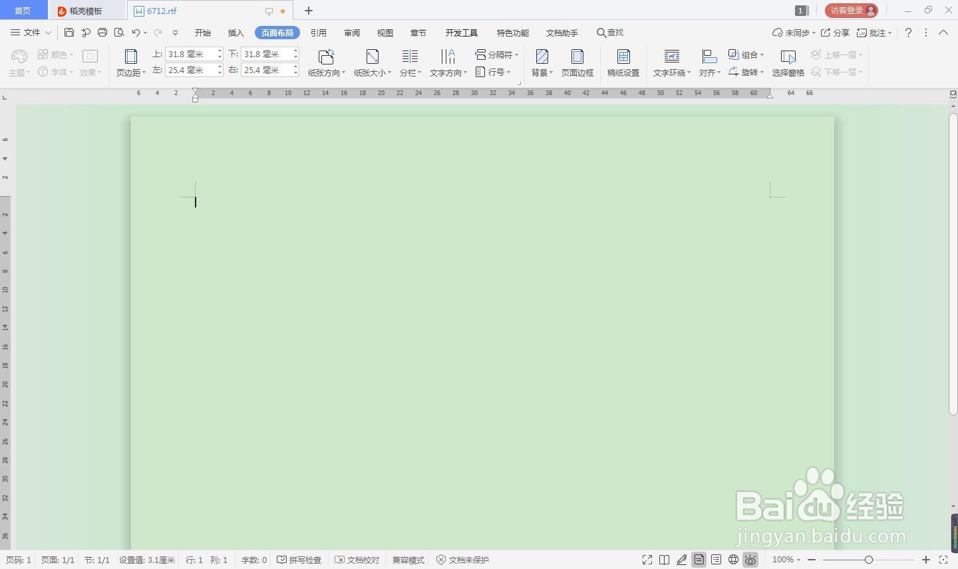Click the Undo arrow icon
Image resolution: width=958 pixels, height=569 pixels.
[x=136, y=33]
